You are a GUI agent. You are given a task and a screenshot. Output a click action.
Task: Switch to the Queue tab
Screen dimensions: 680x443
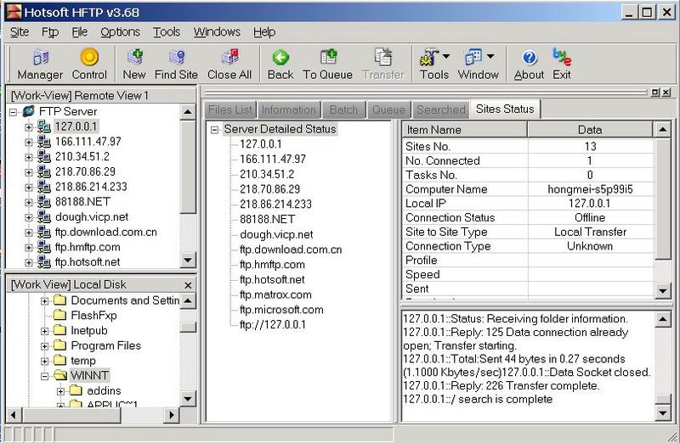(388, 110)
